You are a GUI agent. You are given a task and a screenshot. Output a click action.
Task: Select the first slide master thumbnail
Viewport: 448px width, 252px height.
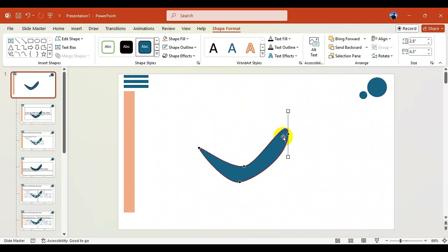(33, 85)
